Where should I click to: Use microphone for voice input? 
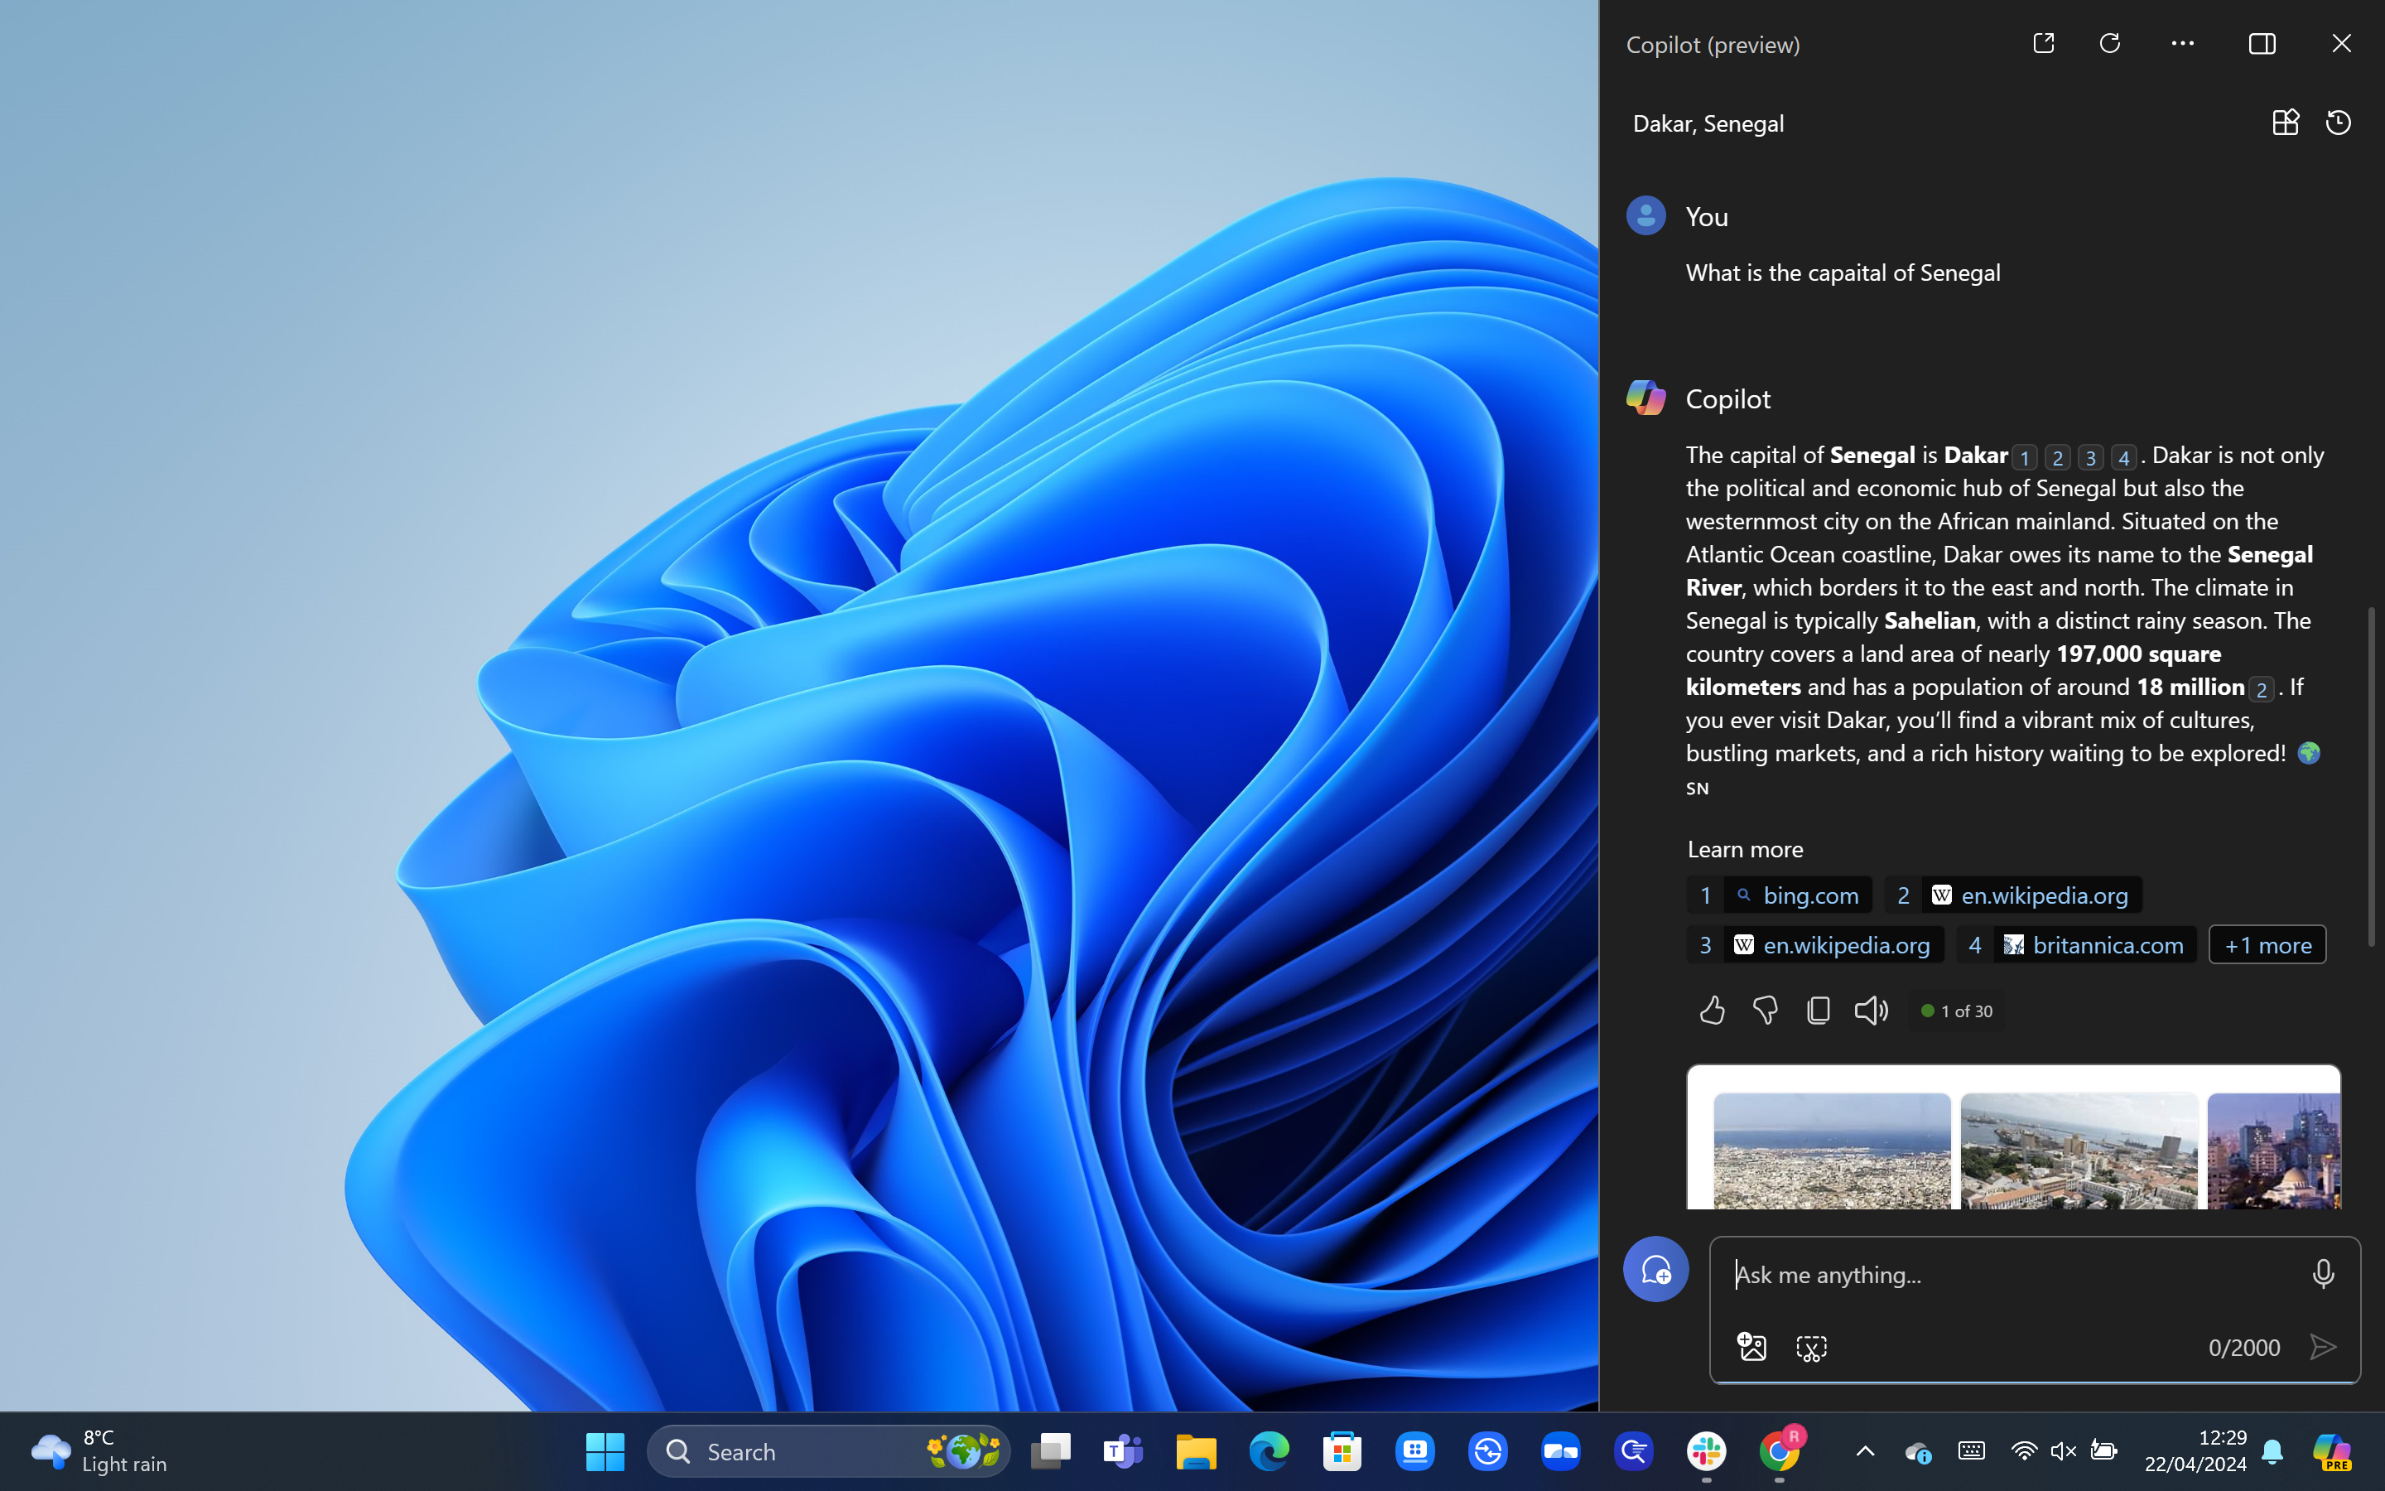[2322, 1273]
